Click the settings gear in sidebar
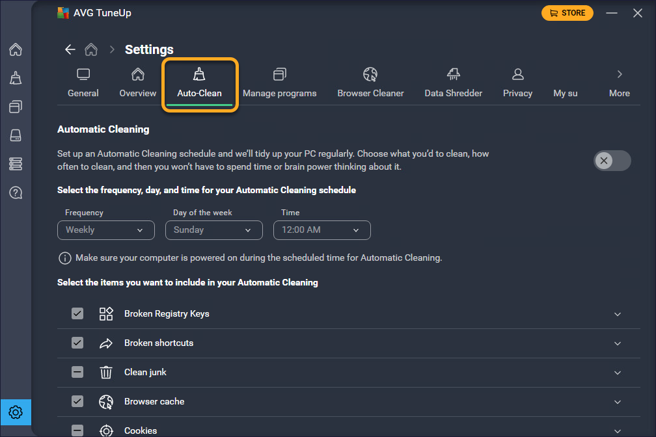Screen dimensions: 656x437 click(x=16, y=412)
